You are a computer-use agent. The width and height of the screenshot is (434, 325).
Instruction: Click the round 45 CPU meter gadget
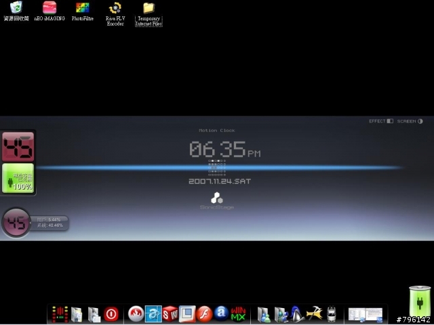(16, 223)
